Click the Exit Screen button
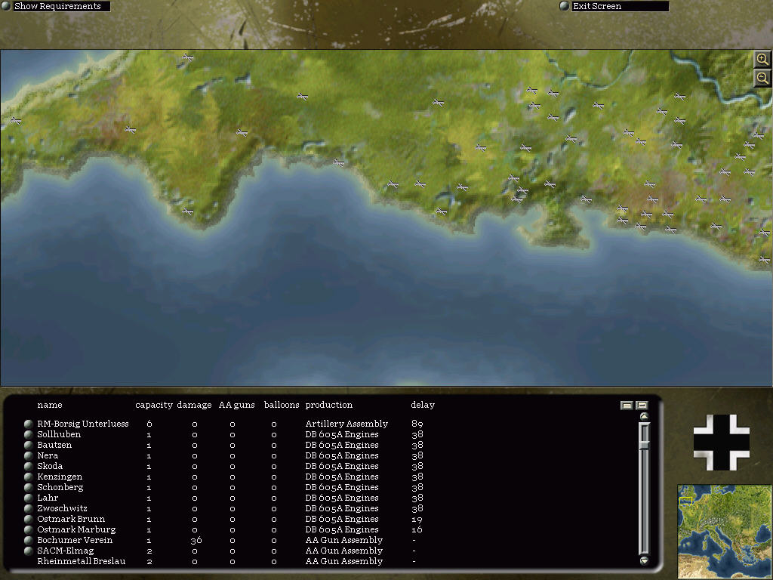This screenshot has height=580, width=773. tap(614, 6)
